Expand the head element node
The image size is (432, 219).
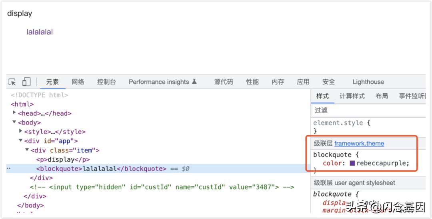[14, 113]
